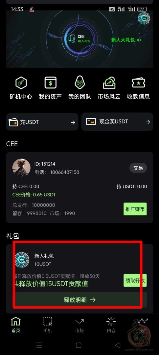
Task: Select the 首页 home tab
Action: click(x=16, y=325)
